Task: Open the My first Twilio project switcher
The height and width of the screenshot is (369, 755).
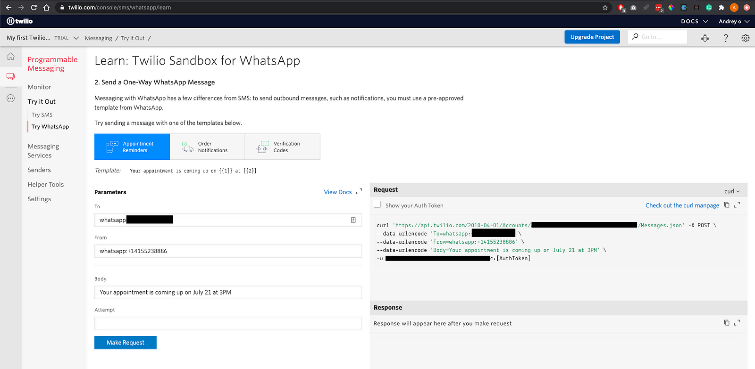Action: point(42,38)
